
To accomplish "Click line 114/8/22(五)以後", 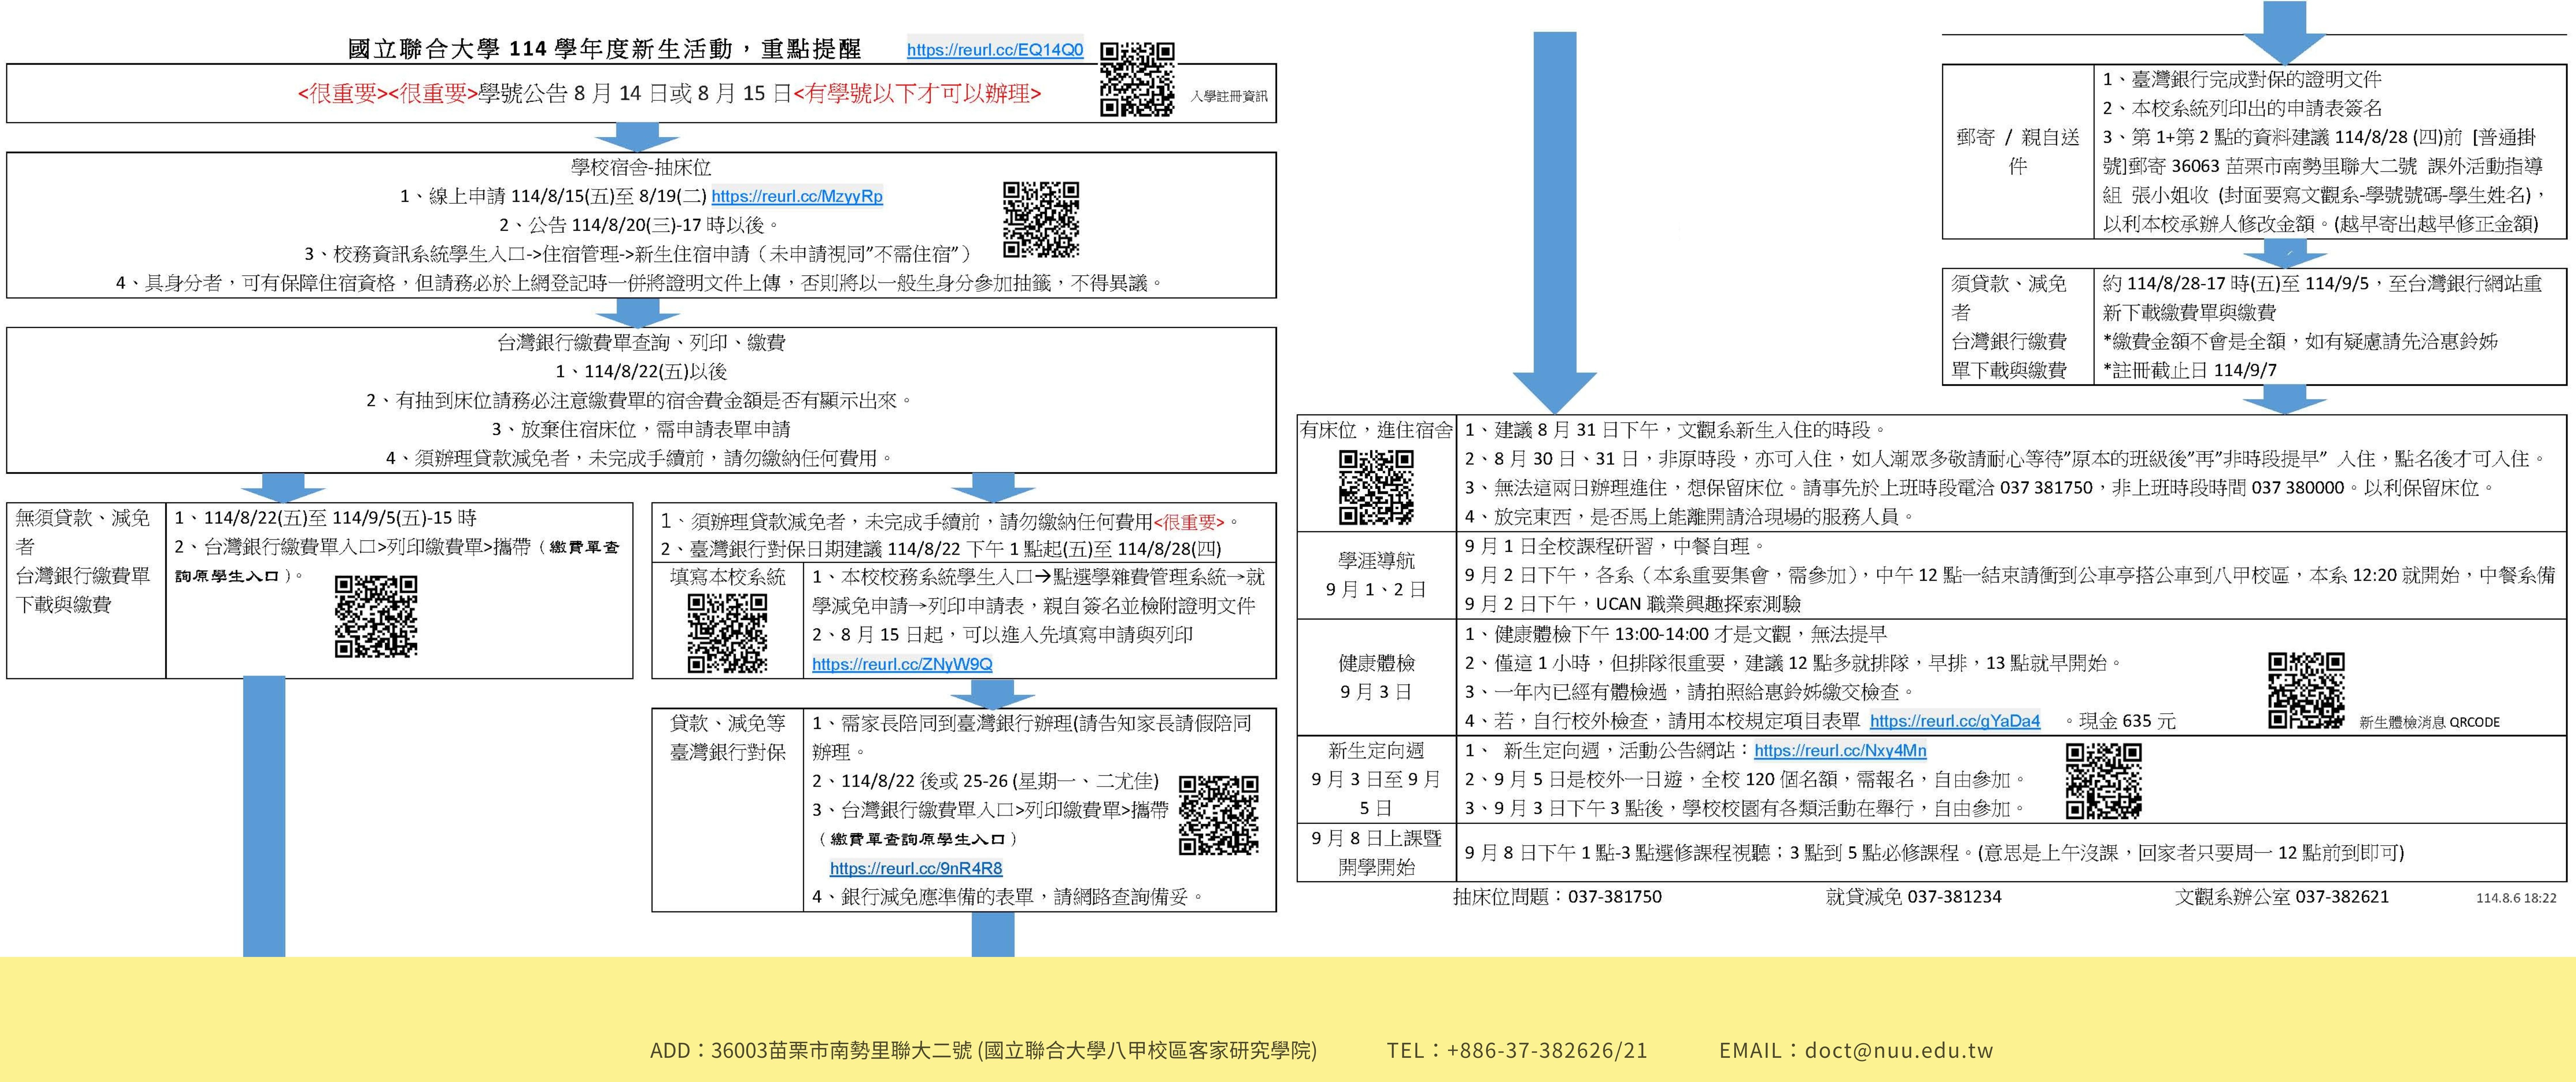I will (641, 372).
